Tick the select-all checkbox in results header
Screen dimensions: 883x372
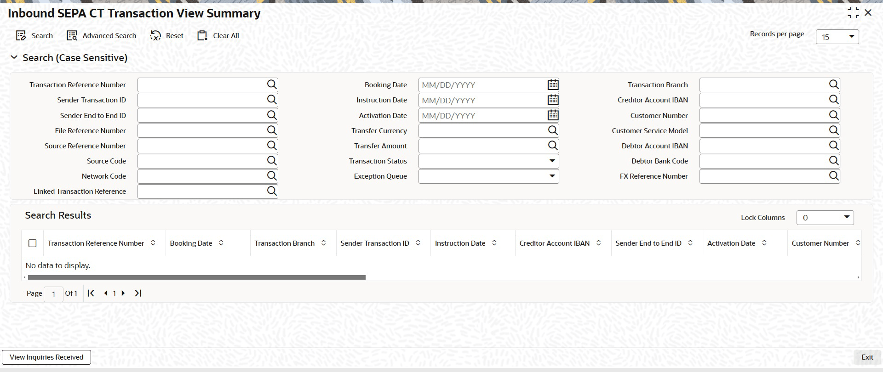[x=33, y=243]
